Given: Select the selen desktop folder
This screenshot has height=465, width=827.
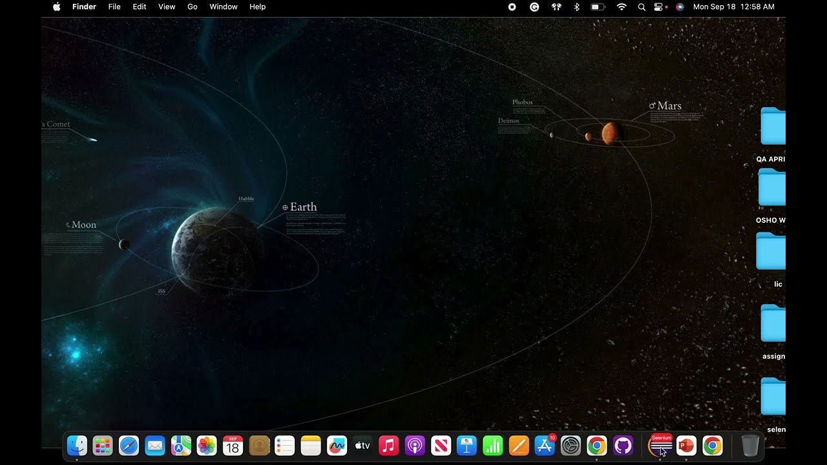Looking at the screenshot, I should pyautogui.click(x=773, y=396).
